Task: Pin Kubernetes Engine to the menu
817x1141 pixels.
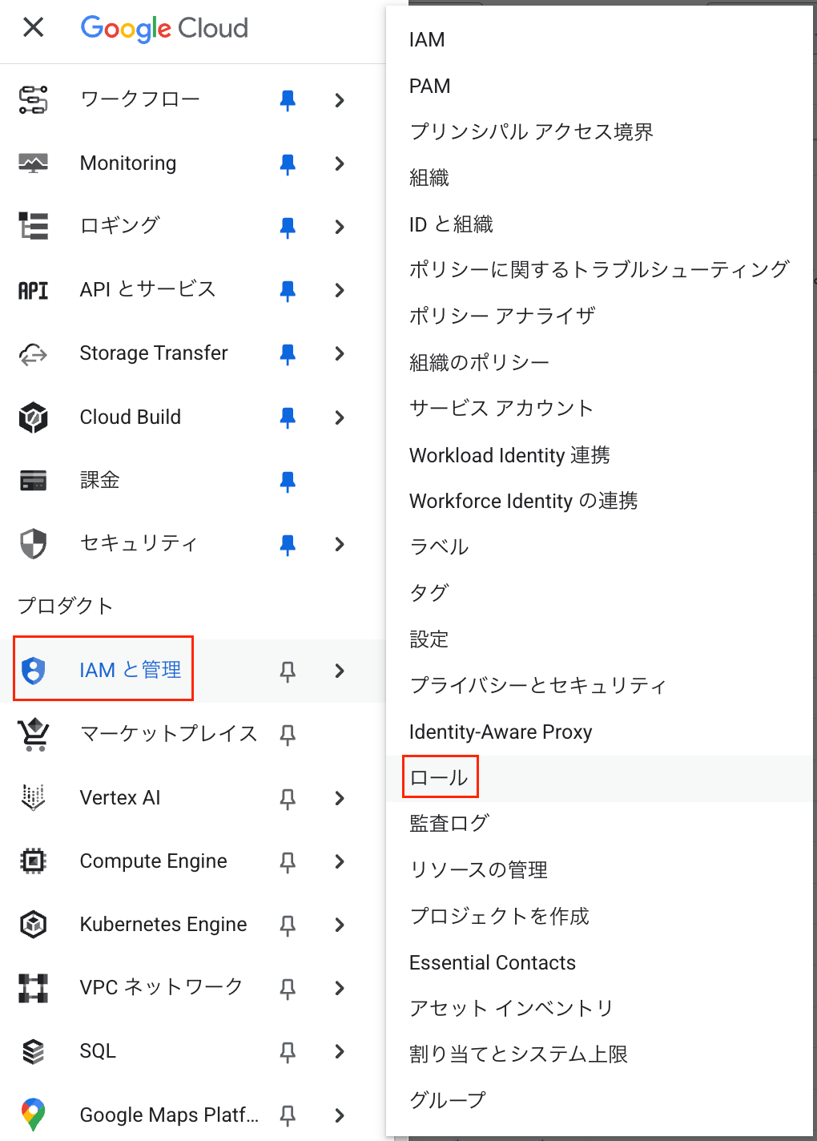Action: pyautogui.click(x=288, y=925)
